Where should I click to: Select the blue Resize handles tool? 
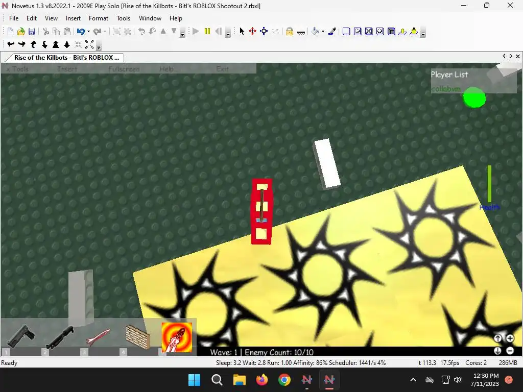[x=264, y=31]
